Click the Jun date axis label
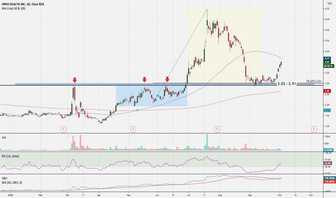This screenshot has height=198, width=336. (157, 195)
